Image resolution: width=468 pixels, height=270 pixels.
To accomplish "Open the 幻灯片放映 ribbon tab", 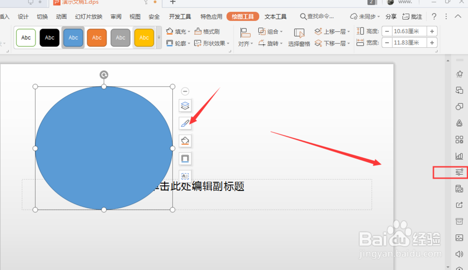I will (88, 16).
